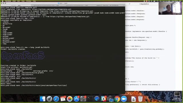Screen dimensions: 183x103
Task: Click '- ruby' template entry
Action: 4,44
